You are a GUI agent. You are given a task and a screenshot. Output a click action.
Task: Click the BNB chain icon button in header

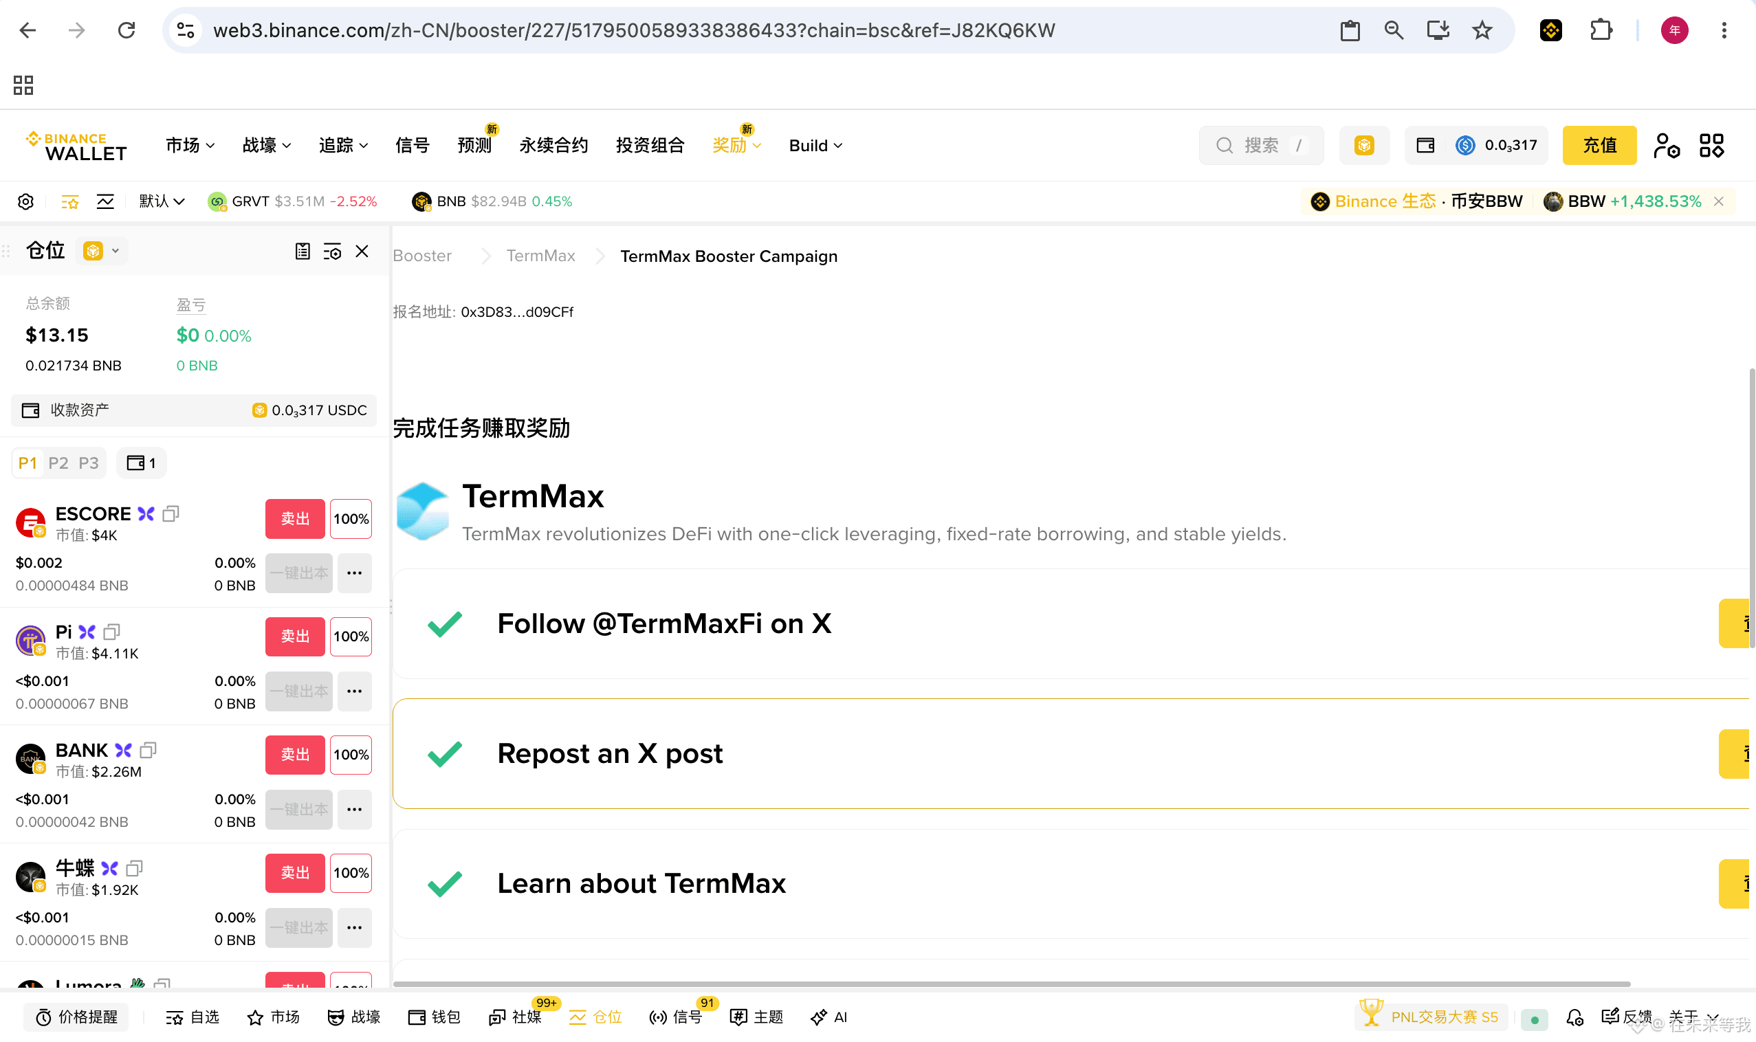click(x=1364, y=145)
